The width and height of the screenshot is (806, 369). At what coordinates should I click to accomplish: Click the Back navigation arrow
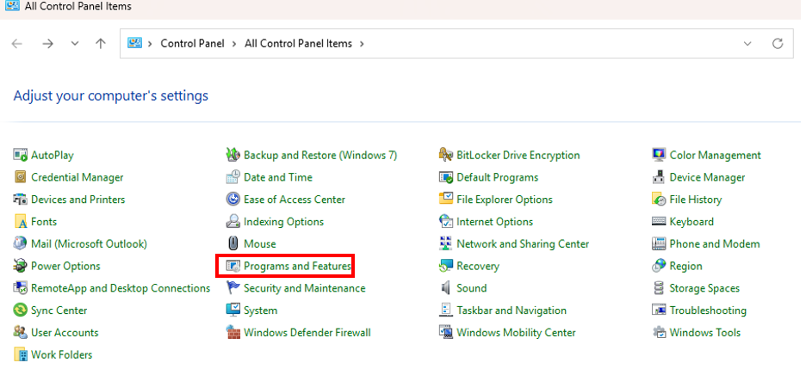(x=17, y=43)
